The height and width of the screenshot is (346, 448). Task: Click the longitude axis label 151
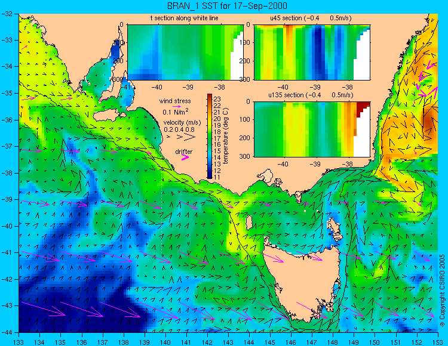click(x=396, y=341)
